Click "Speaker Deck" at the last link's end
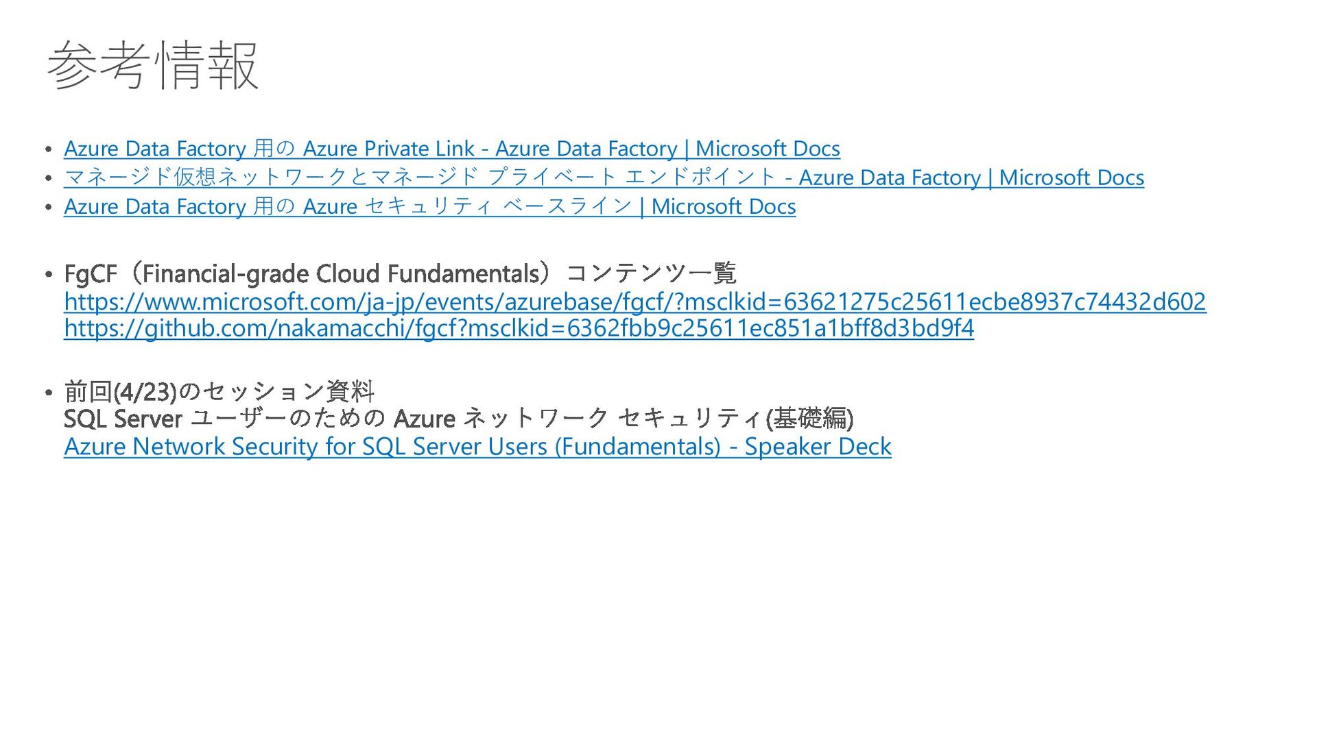 tap(818, 447)
